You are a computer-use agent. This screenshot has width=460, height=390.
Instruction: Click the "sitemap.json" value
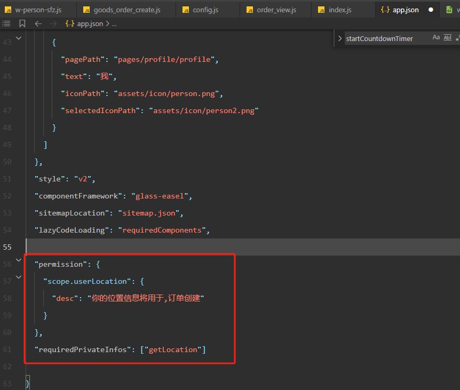149,213
